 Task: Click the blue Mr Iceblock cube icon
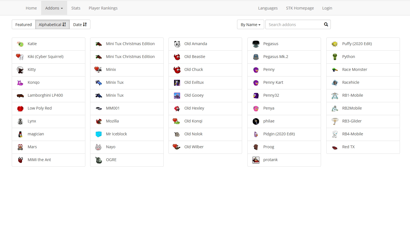point(99,134)
